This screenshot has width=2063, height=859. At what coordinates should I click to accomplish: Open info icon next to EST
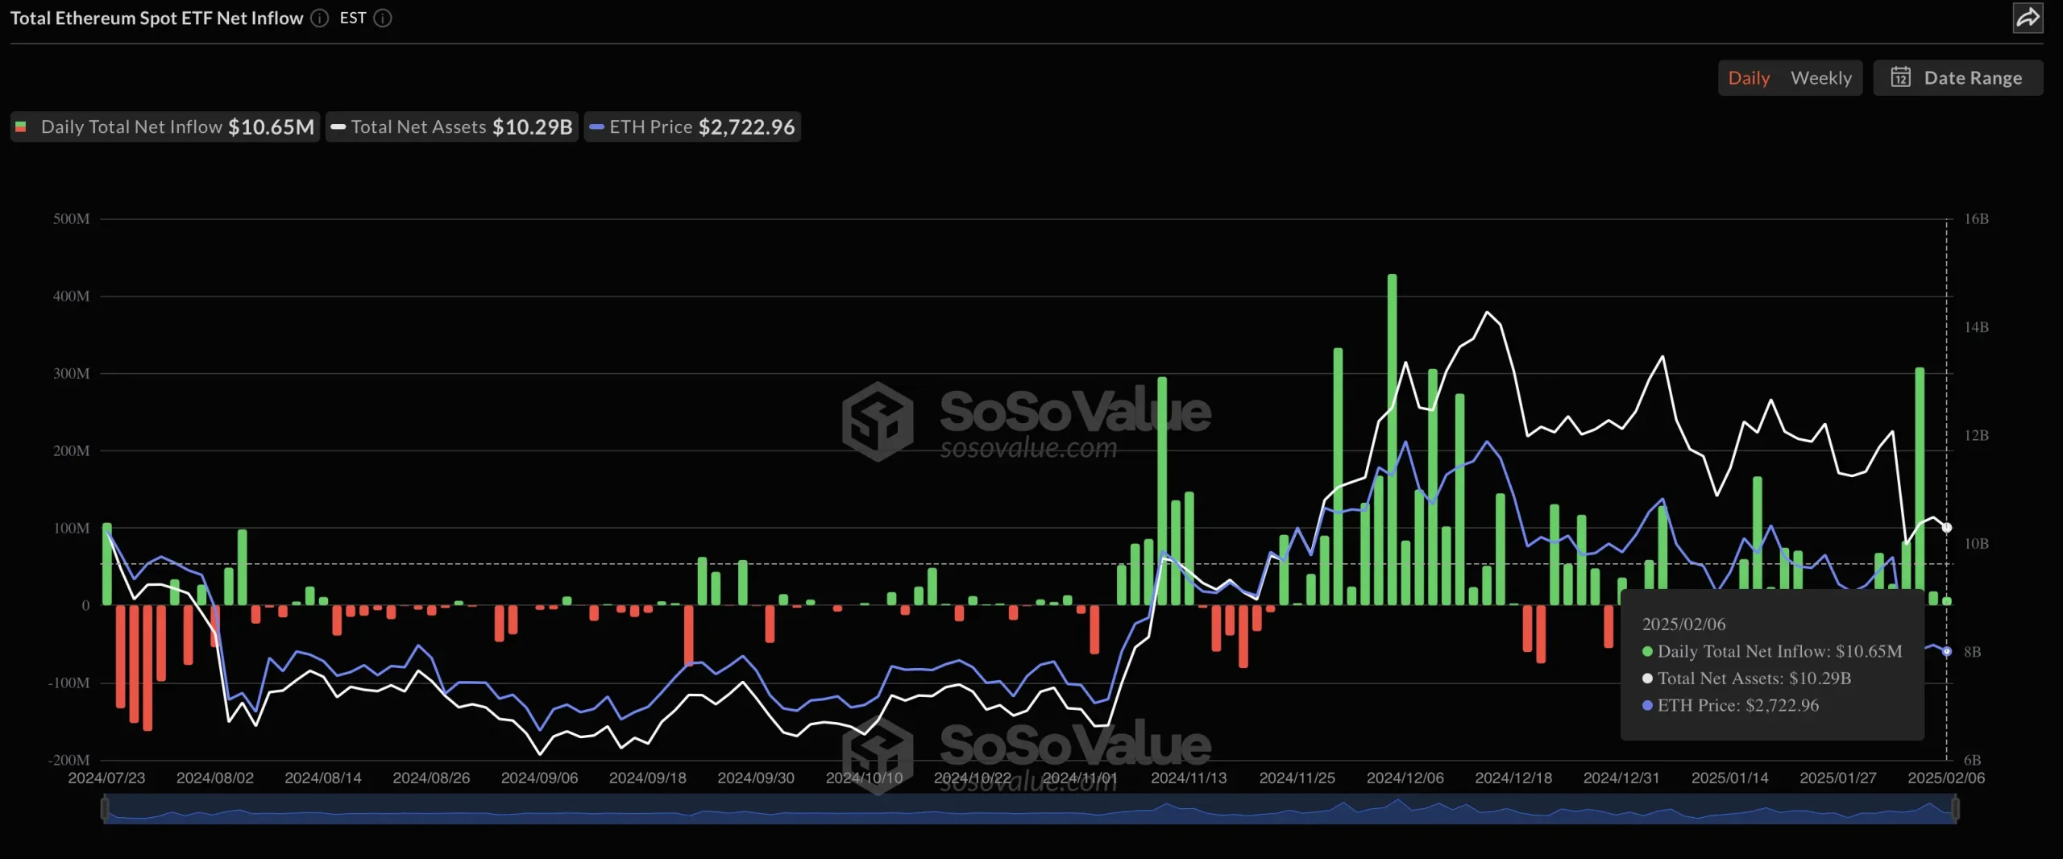click(x=384, y=18)
